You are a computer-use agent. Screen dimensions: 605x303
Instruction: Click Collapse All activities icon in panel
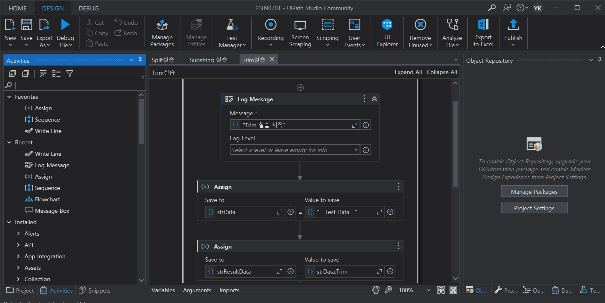point(26,74)
